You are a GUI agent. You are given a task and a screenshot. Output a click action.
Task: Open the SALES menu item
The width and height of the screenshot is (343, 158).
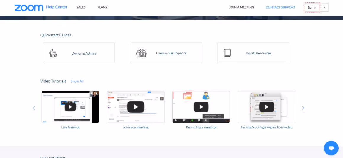point(81,7)
